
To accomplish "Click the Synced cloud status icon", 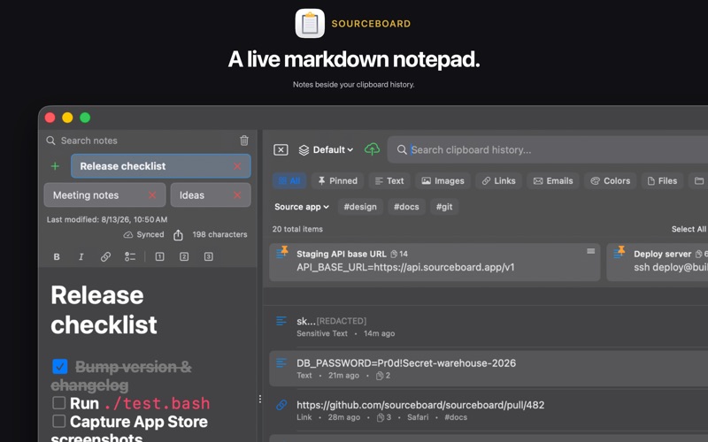I will tap(128, 234).
